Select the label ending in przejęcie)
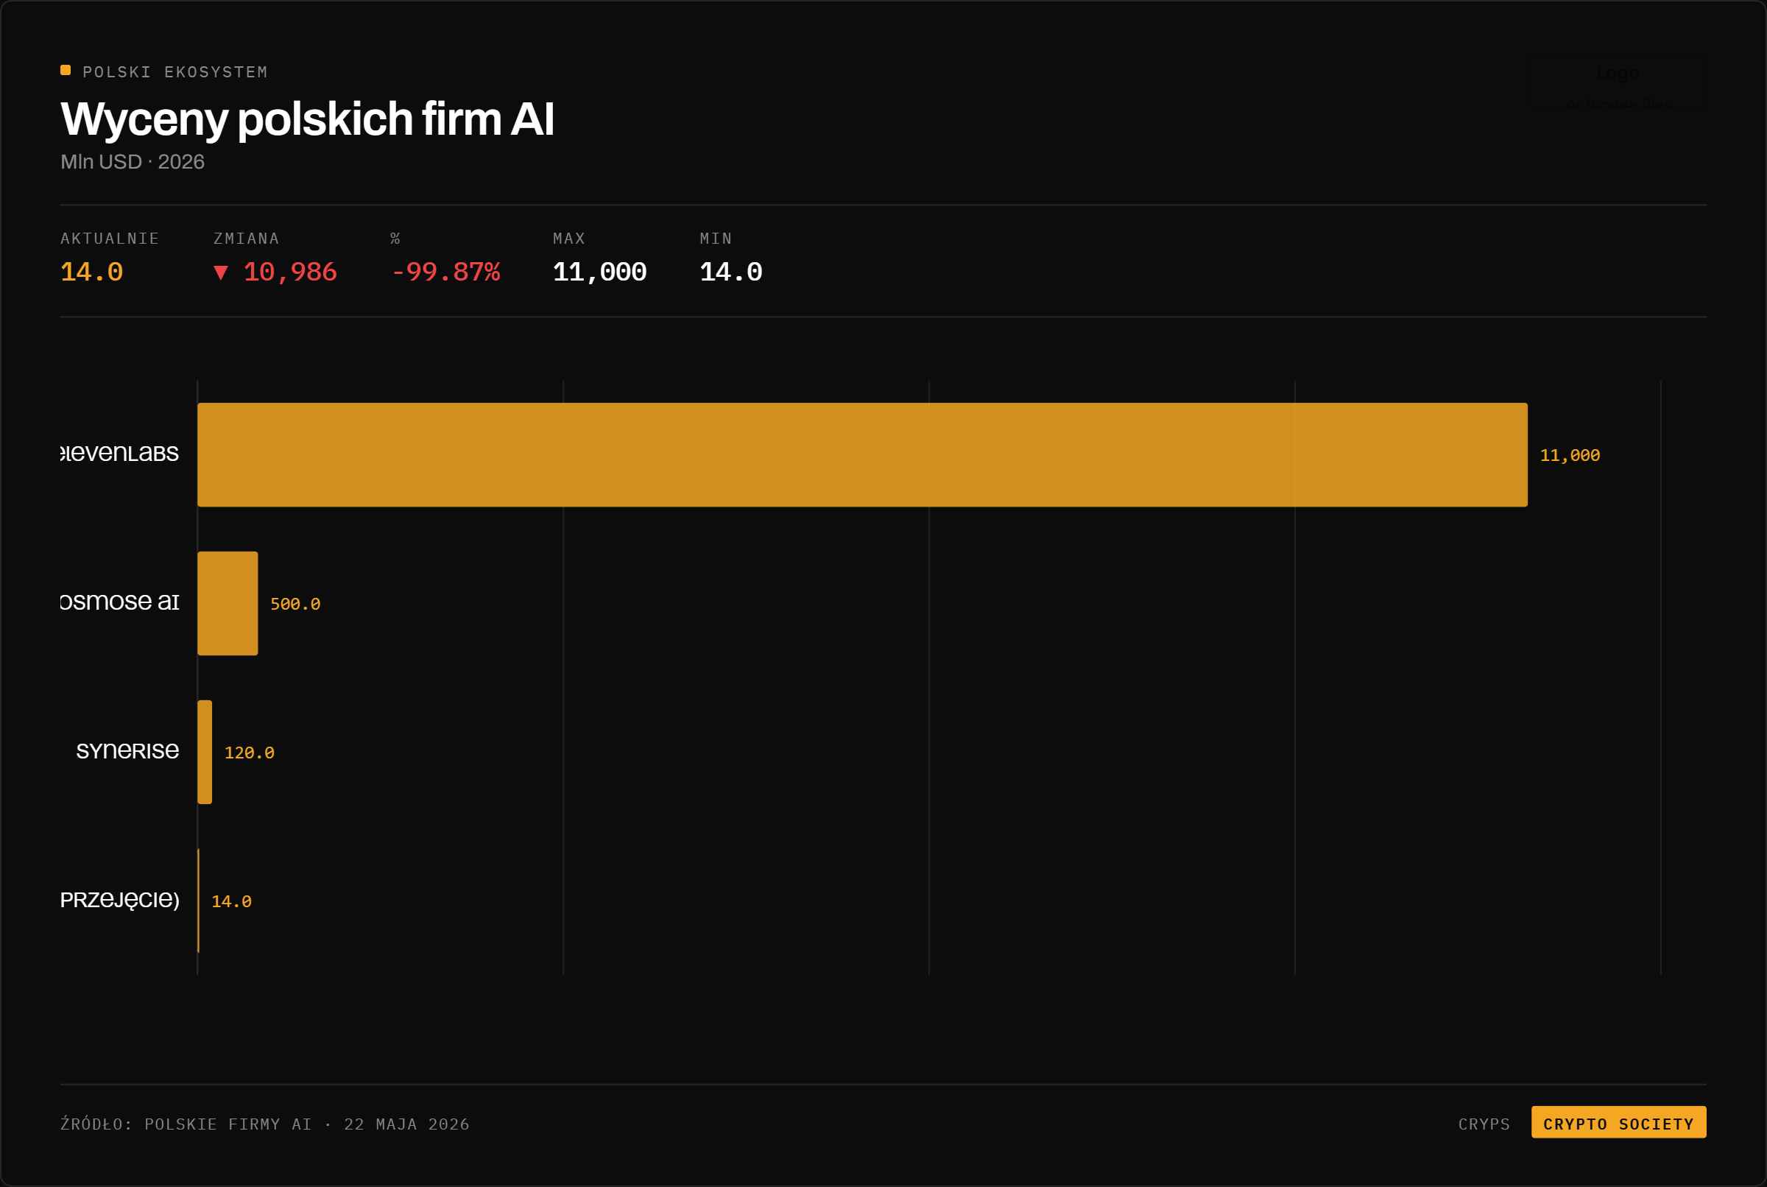 119,899
